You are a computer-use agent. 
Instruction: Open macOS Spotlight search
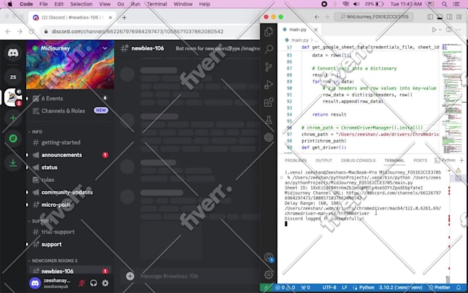[x=445, y=4]
